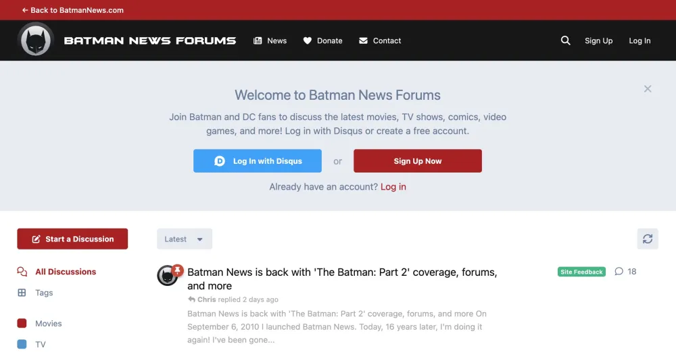Click the blue TV tag swatch
Screen dimensions: 676x352
[x=22, y=345]
